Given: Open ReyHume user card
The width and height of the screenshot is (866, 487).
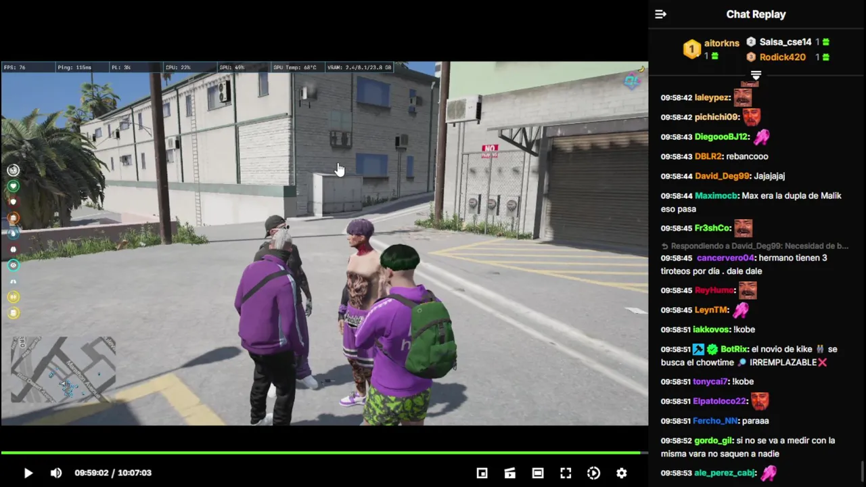Looking at the screenshot, I should 714,290.
